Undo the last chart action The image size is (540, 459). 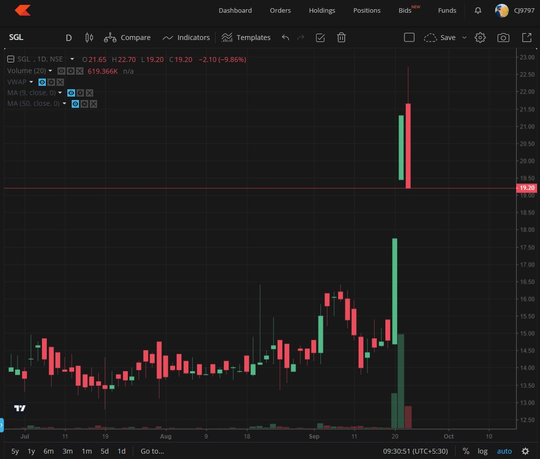(285, 37)
